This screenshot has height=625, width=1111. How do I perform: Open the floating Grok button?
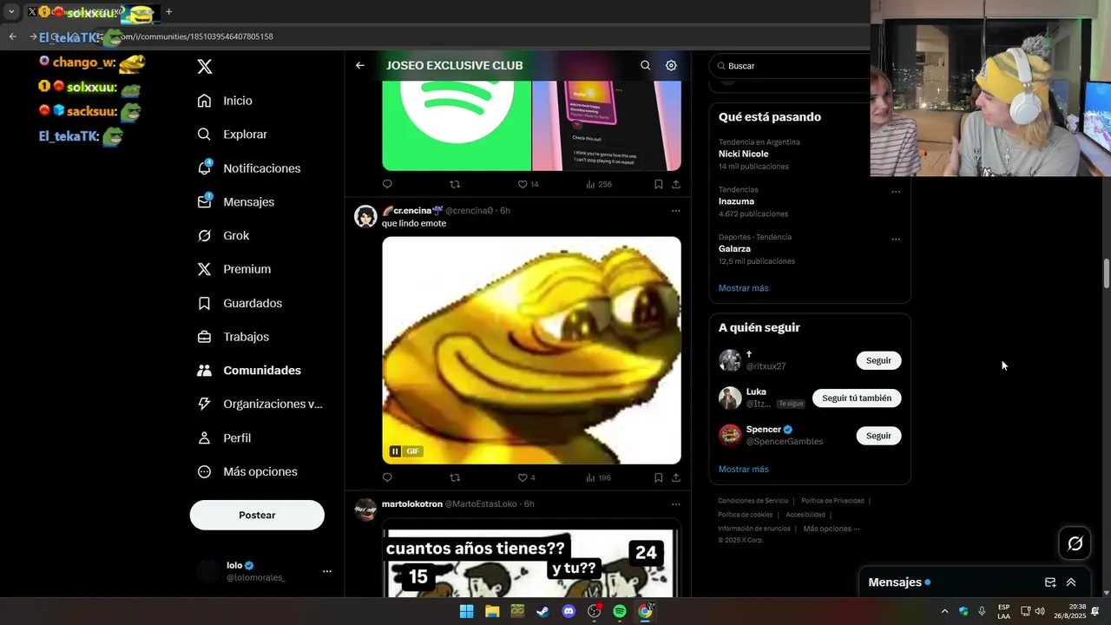click(x=1075, y=543)
